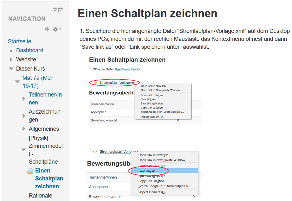Expand the Allgemeines node arrow
This screenshot has height=201, width=292.
coord(24,129)
